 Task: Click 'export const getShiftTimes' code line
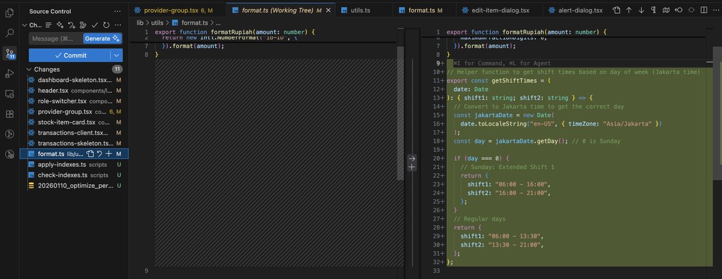click(499, 80)
